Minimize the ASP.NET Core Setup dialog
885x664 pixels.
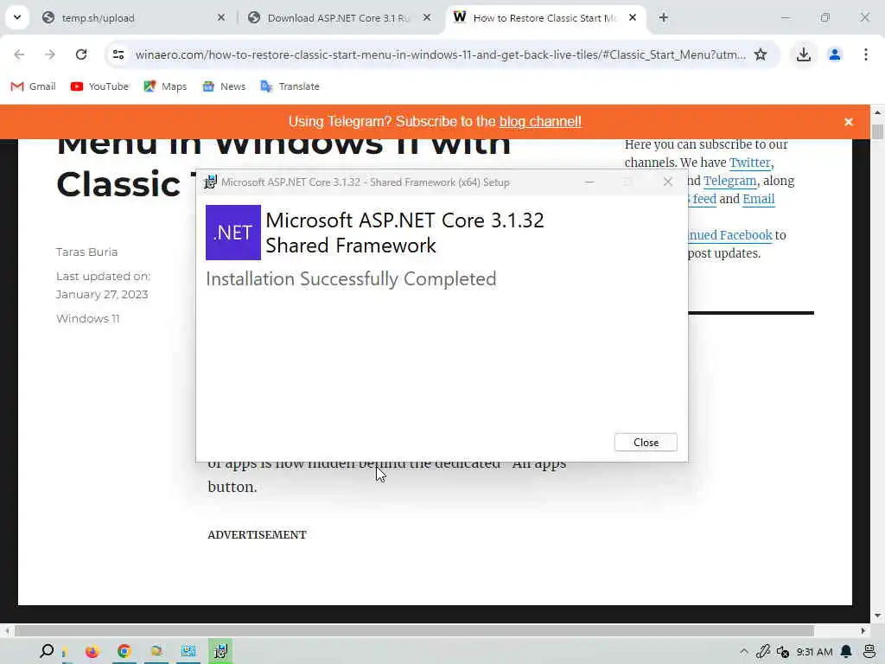point(589,182)
